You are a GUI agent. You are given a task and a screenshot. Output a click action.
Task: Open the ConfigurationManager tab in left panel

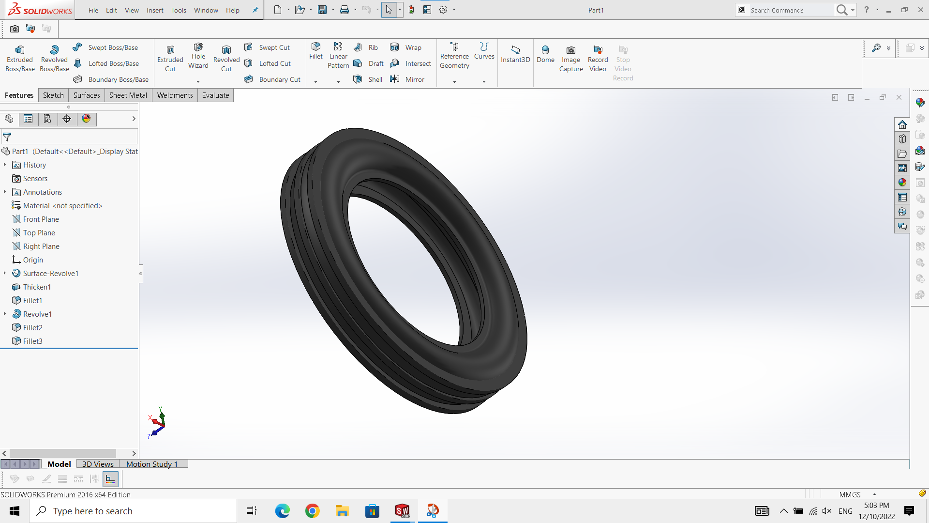pos(47,119)
